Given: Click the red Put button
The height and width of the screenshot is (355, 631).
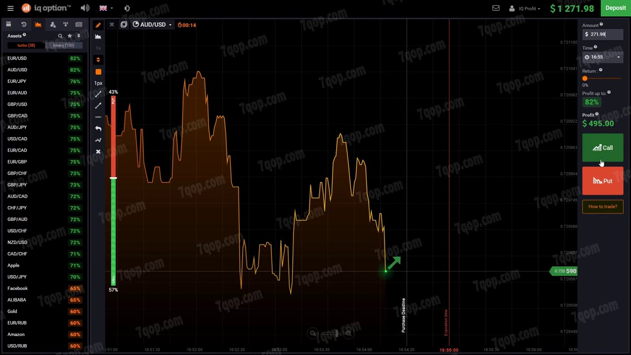Looking at the screenshot, I should [x=602, y=181].
